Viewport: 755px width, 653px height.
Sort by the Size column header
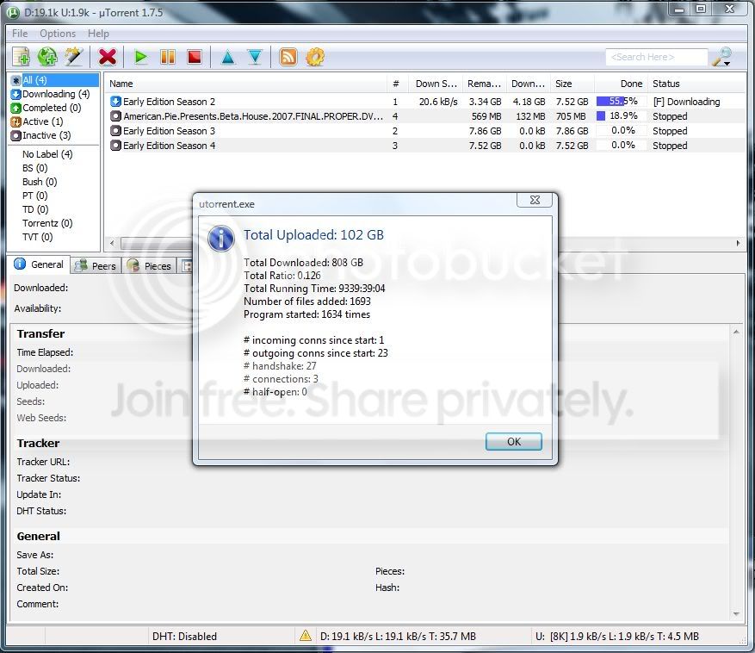click(x=572, y=84)
